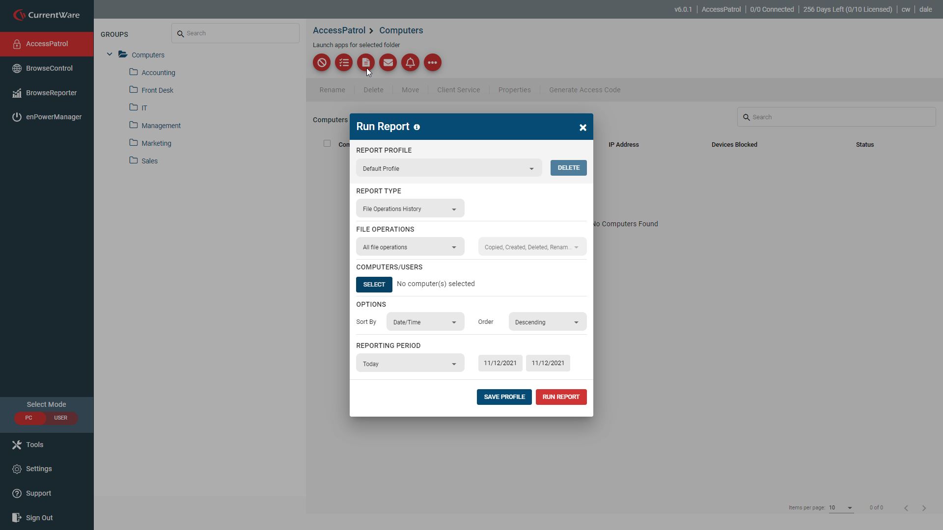Click the Status column header

click(x=865, y=145)
